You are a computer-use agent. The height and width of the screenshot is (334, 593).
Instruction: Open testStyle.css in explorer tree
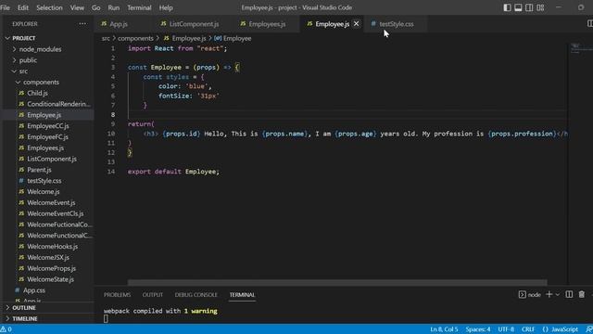[44, 181]
